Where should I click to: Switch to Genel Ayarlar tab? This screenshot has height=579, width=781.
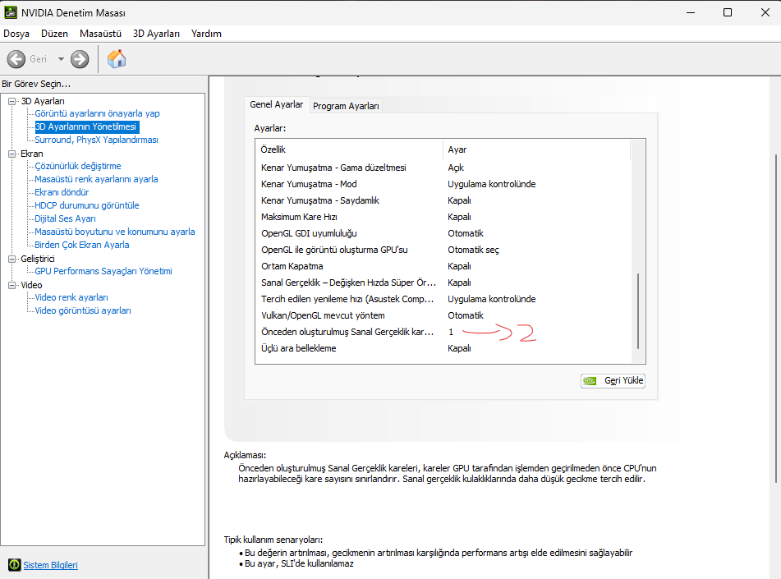[x=277, y=104]
